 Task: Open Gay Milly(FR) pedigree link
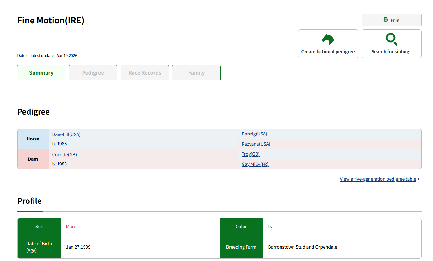(x=255, y=164)
